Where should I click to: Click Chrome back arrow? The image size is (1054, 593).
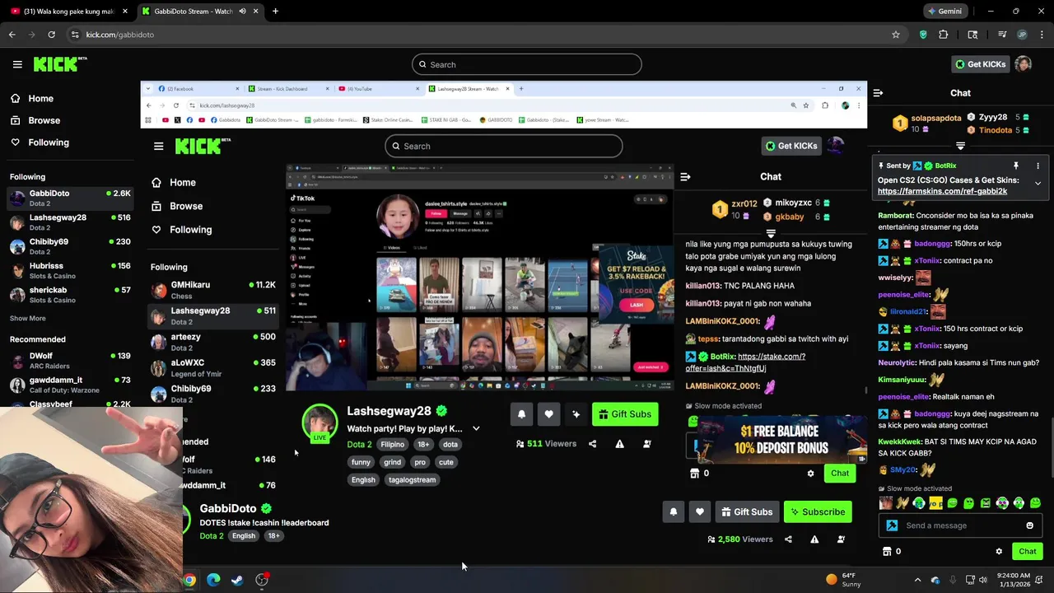(x=12, y=35)
